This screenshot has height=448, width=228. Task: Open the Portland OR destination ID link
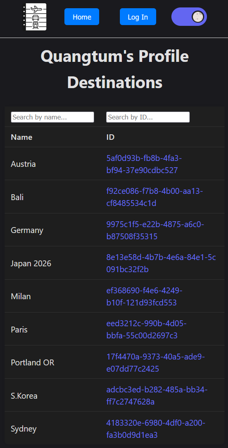coord(156,363)
